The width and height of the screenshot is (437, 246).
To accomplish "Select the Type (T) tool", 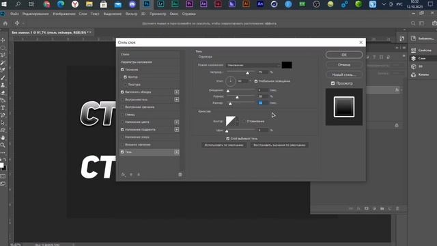I will [x=3, y=108].
